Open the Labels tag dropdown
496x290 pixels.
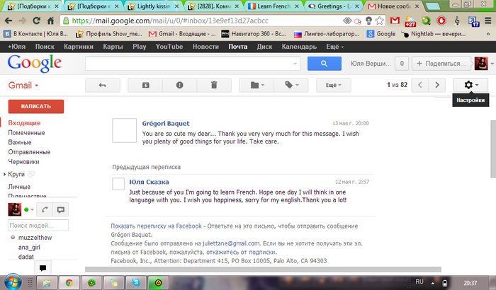[291, 85]
